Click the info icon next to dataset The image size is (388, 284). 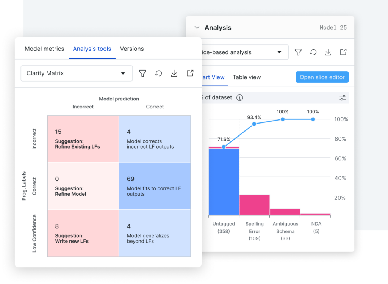point(239,97)
